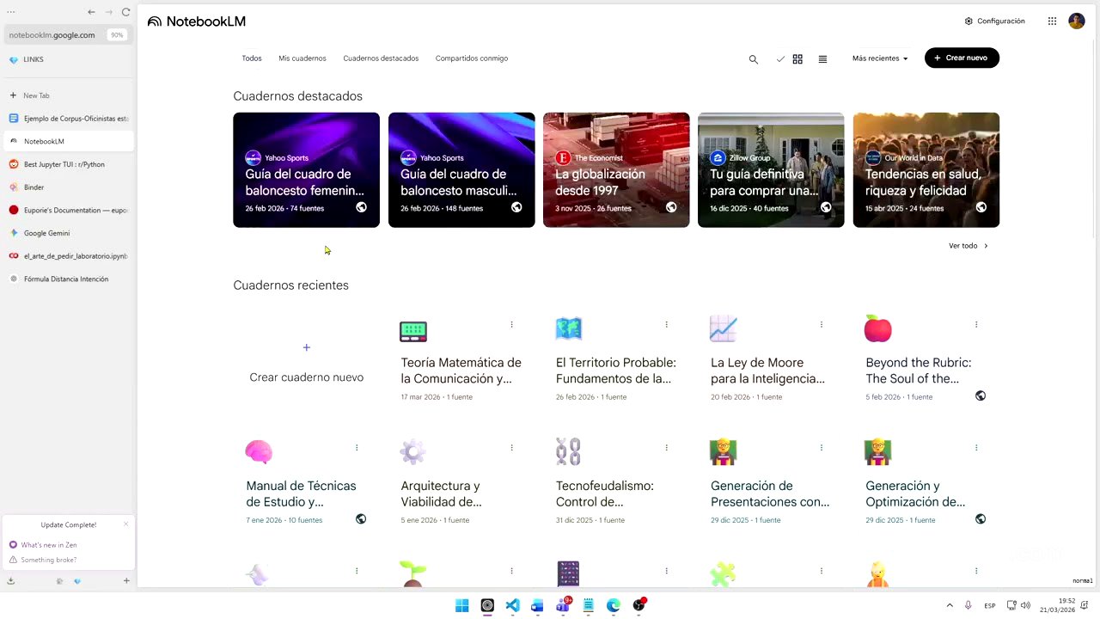
Task: Click the 90% zoom indicator
Action: click(117, 35)
